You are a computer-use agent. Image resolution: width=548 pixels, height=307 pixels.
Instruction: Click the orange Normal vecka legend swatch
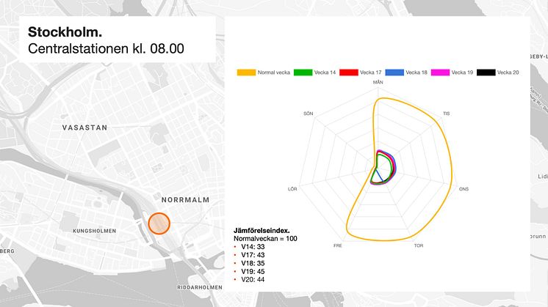(246, 73)
